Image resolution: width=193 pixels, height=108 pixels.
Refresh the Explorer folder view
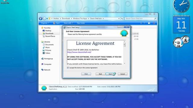click(x=122, y=19)
